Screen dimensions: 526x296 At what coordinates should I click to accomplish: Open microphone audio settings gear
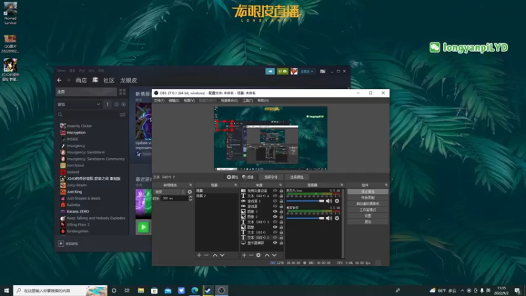pos(337,201)
